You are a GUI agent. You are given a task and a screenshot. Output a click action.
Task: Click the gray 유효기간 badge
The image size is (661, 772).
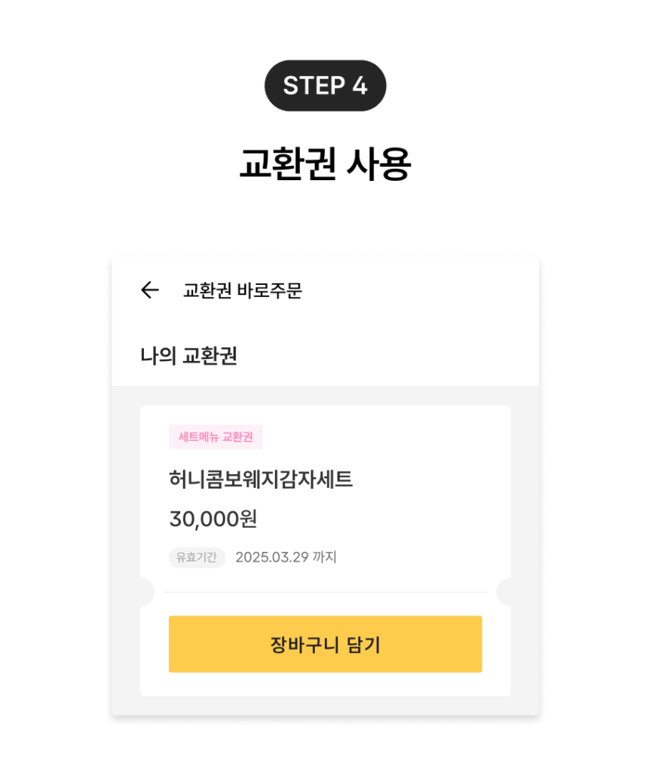(197, 557)
